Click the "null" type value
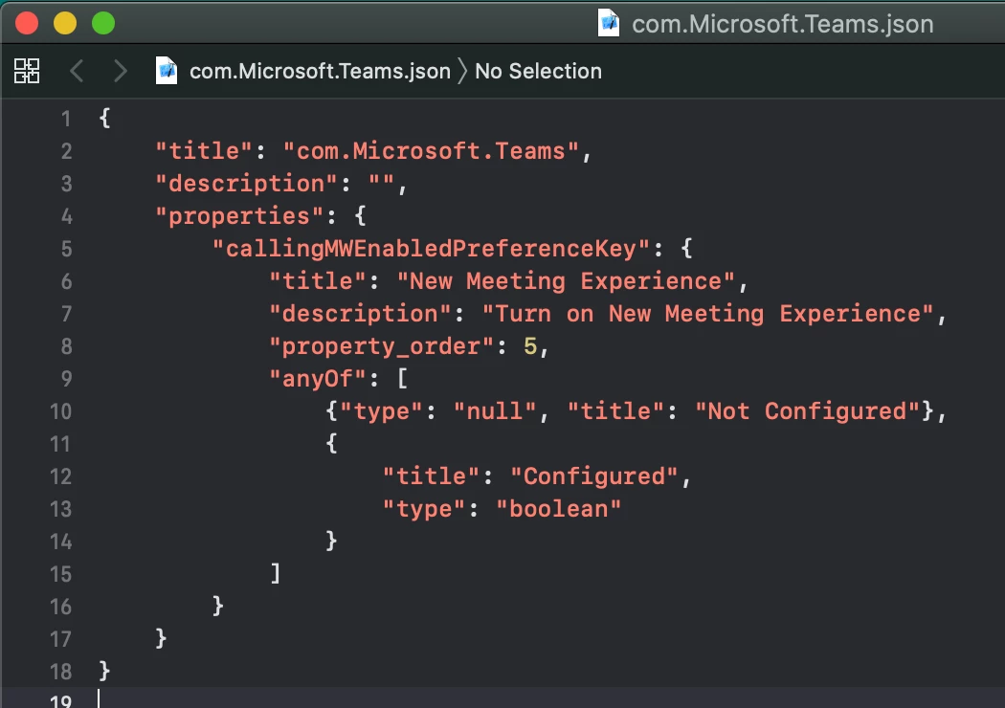The height and width of the screenshot is (708, 1005). point(495,411)
